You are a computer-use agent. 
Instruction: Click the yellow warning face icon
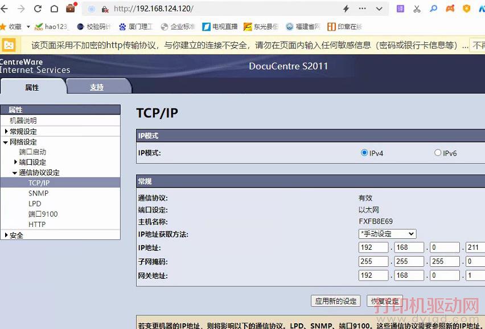coord(9,45)
